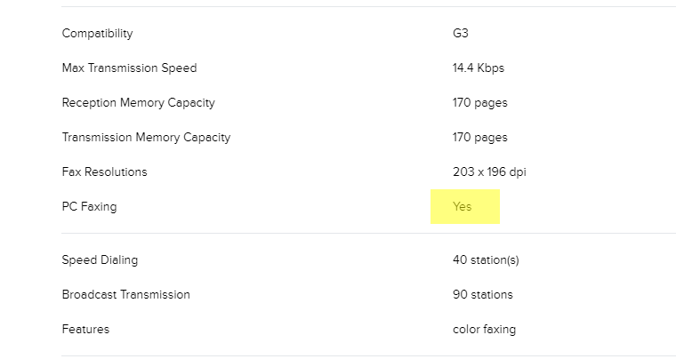This screenshot has width=676, height=359.
Task: Select the Fax Resolutions label
Action: [104, 172]
